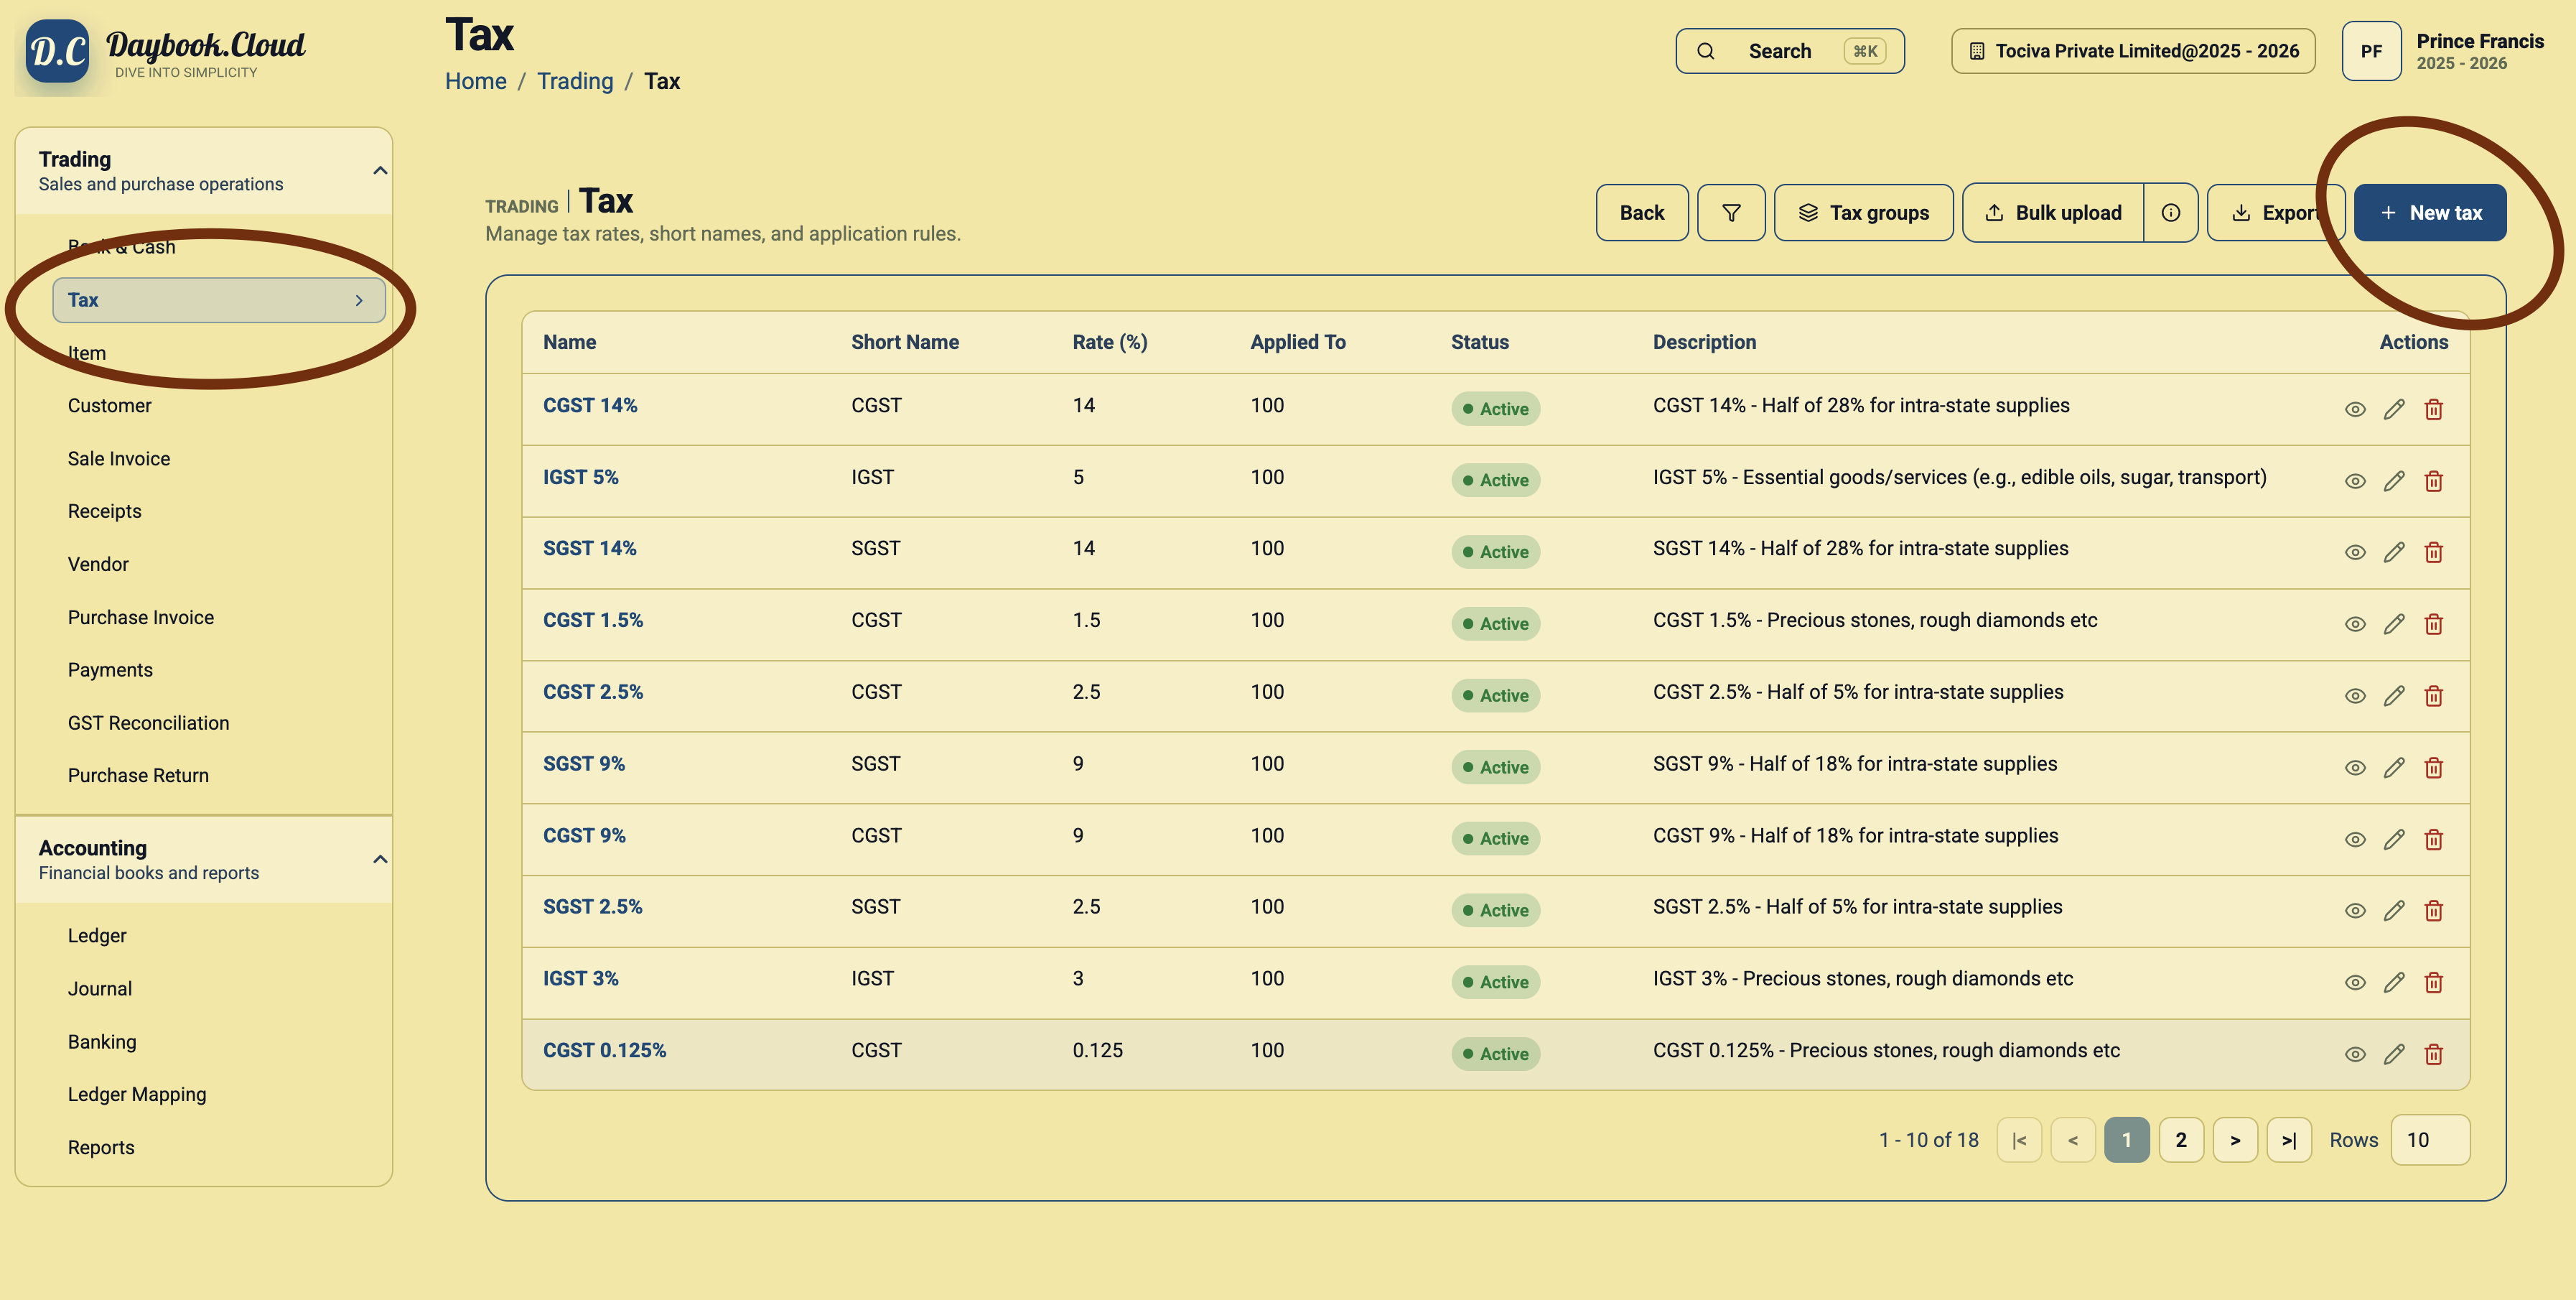The width and height of the screenshot is (2576, 1300).
Task: Open the CGST 0.125% tax name link
Action: 604,1050
